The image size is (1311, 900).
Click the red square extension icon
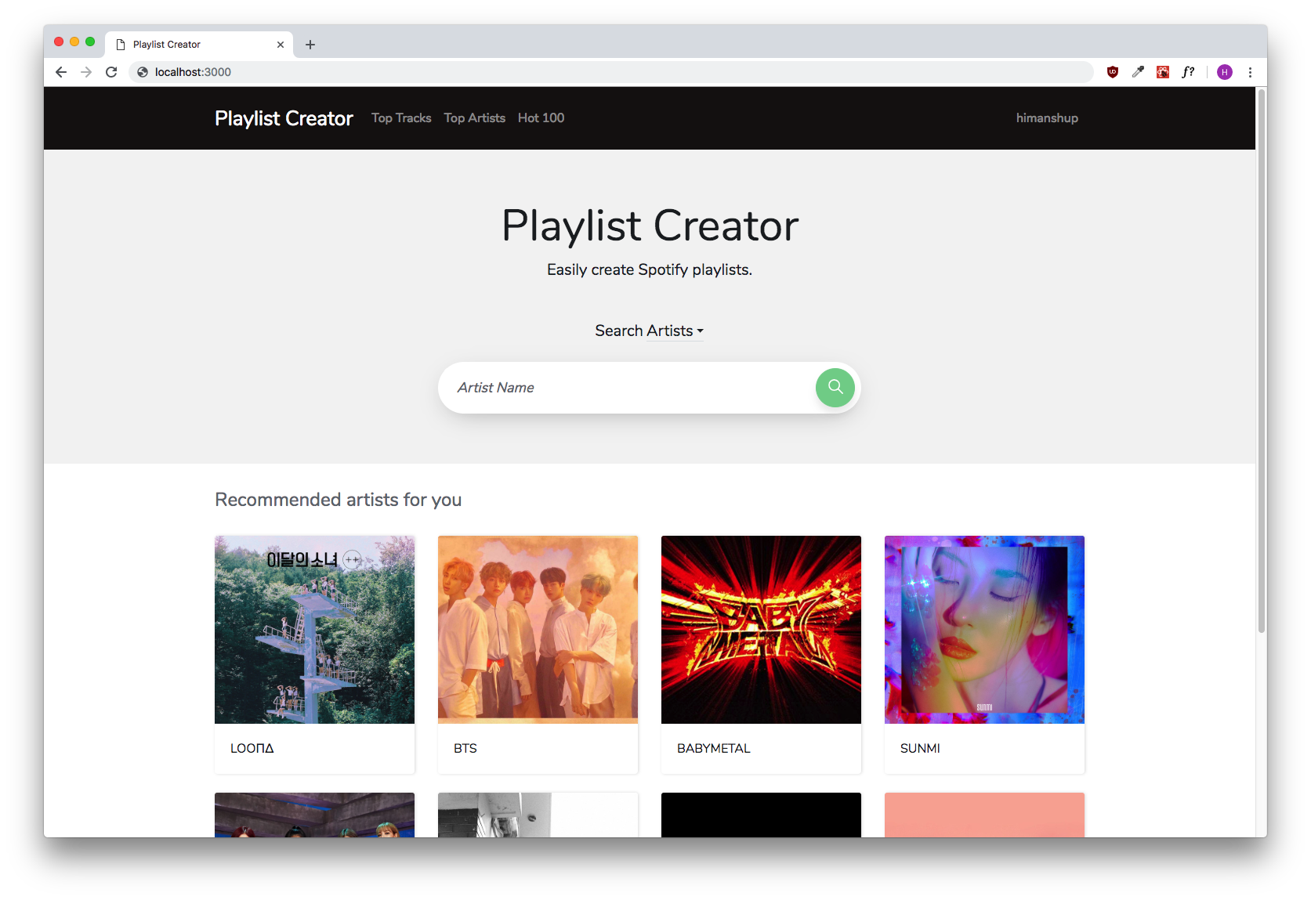pyautogui.click(x=1163, y=72)
